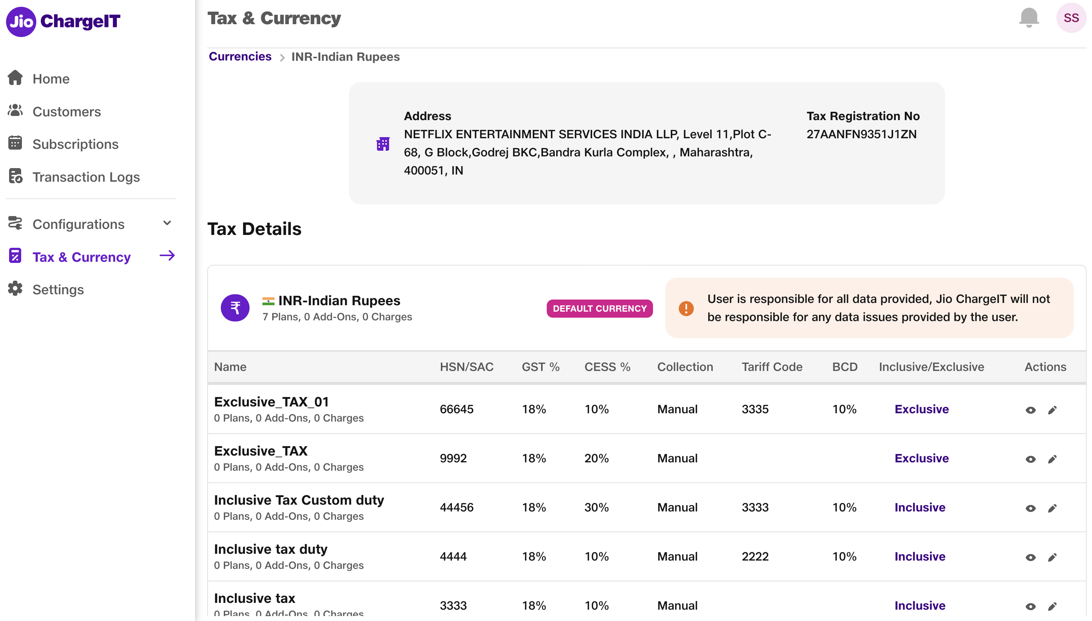Click the DEFAULT CURRENCY badge
Viewport: 1092px width, 621px height.
[599, 308]
